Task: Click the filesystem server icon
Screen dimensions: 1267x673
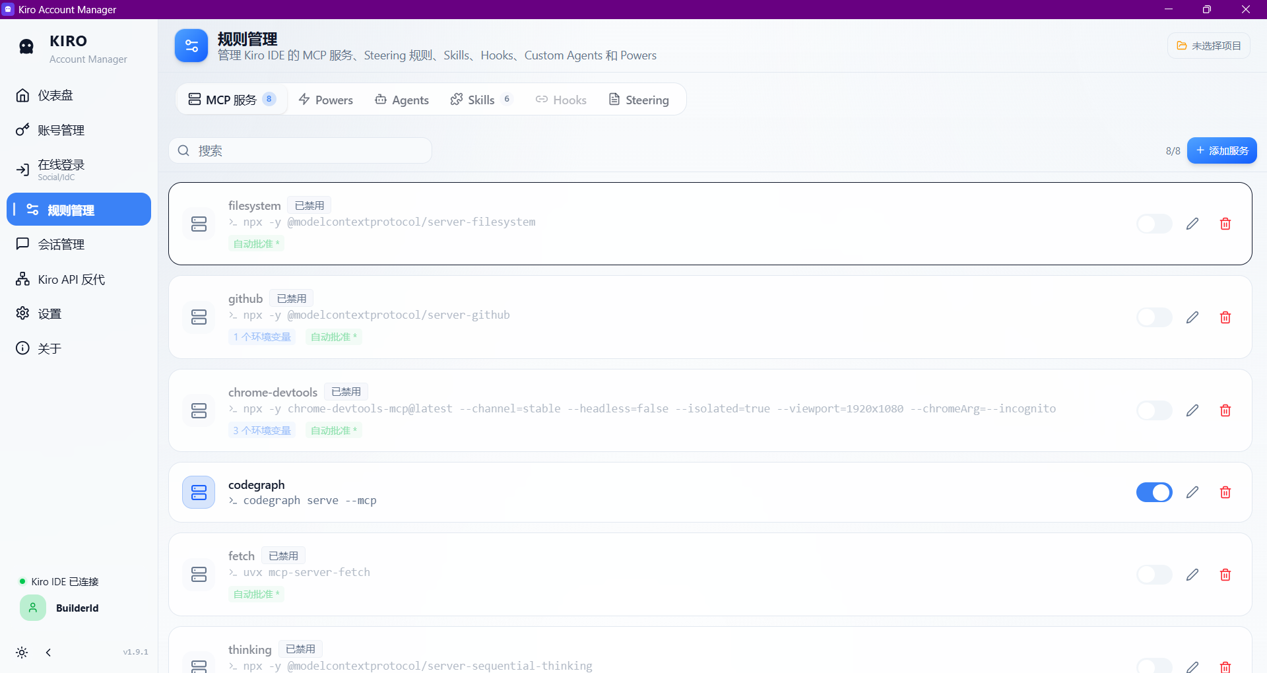Action: [199, 224]
